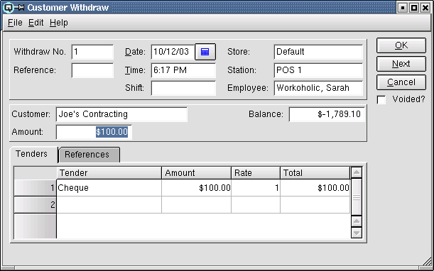Click the Customer field Joe's Contracting

click(121, 114)
